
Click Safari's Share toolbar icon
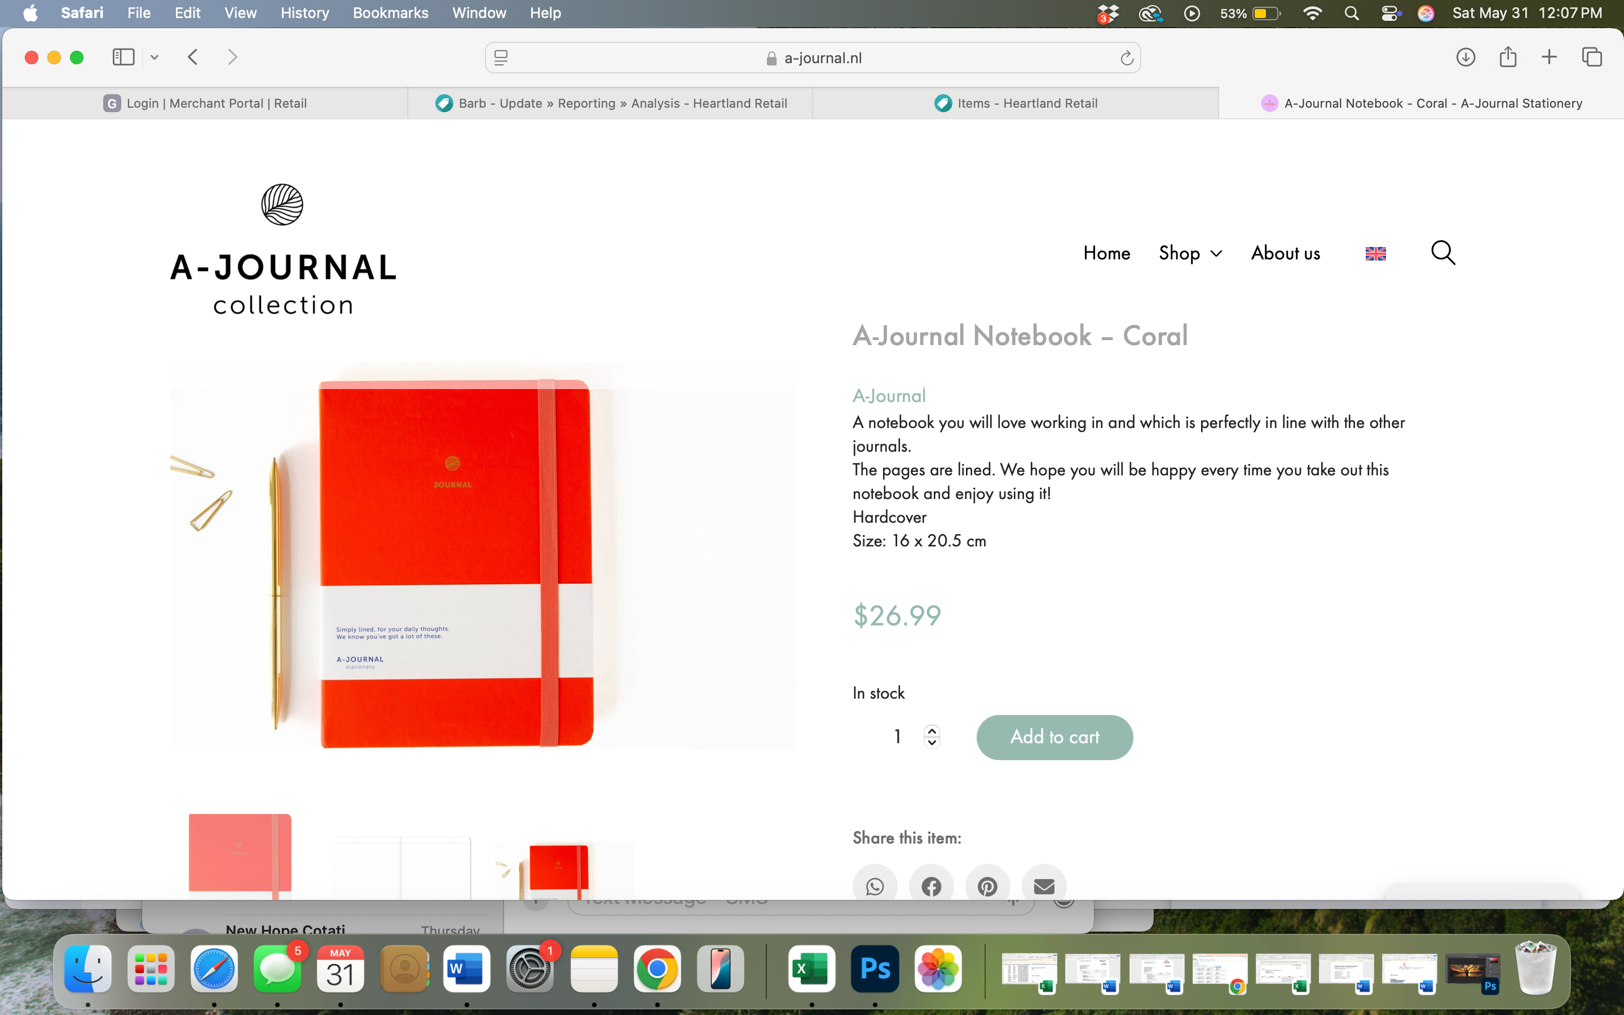[x=1508, y=57]
